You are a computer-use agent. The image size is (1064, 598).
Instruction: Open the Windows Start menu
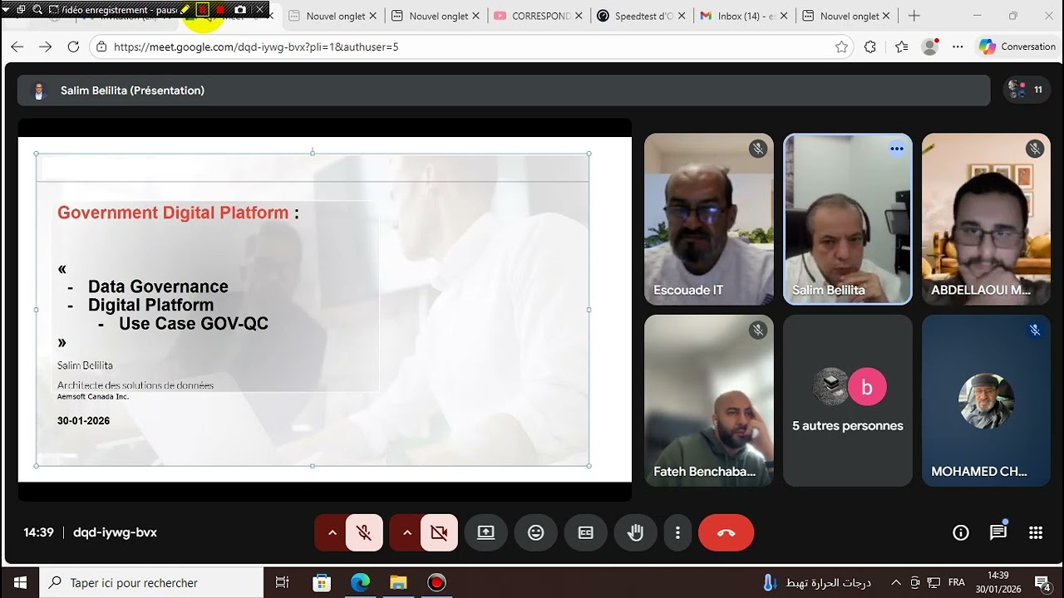click(20, 583)
